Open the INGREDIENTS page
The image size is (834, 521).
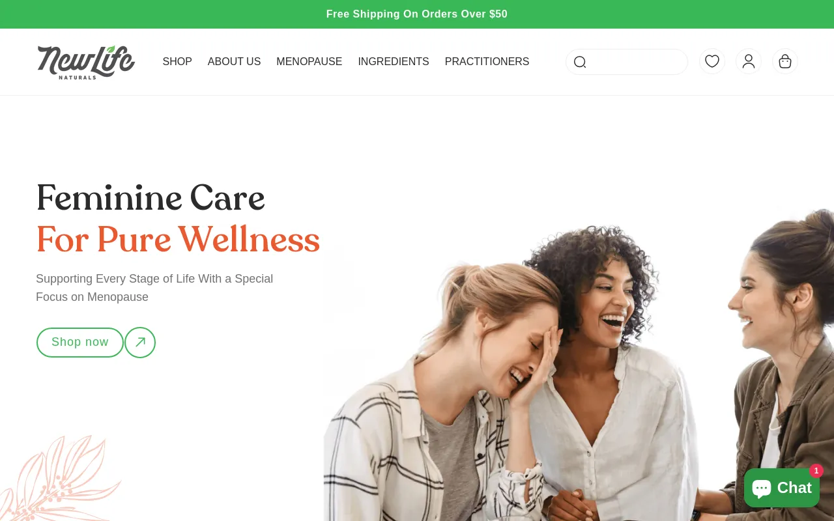tap(394, 62)
